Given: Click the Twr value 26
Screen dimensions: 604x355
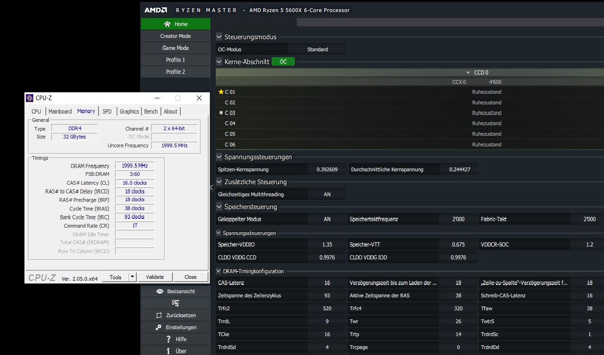Looking at the screenshot, I should [458, 321].
